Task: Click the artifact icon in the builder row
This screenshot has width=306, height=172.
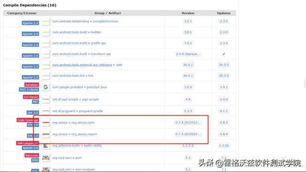Action: pos(46,32)
